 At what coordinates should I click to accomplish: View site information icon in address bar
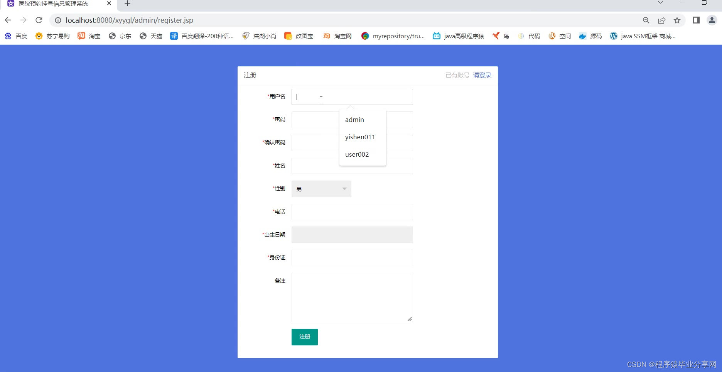58,20
